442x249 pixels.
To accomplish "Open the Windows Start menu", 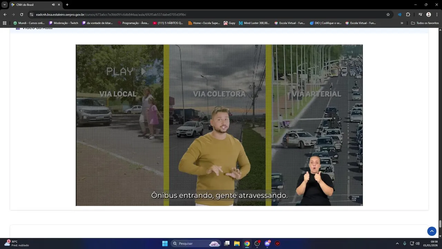I will pos(165,243).
